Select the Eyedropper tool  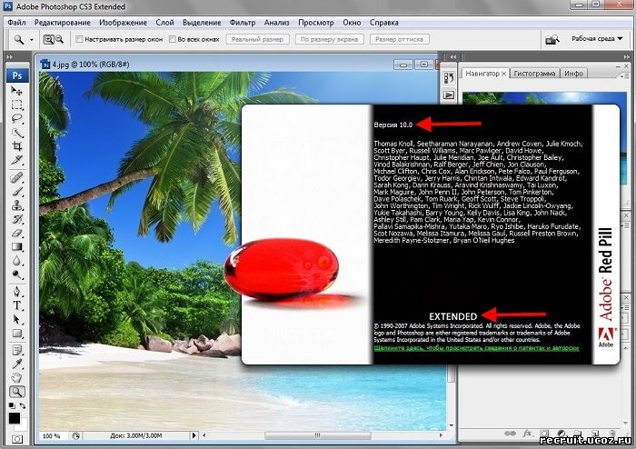pos(16,364)
